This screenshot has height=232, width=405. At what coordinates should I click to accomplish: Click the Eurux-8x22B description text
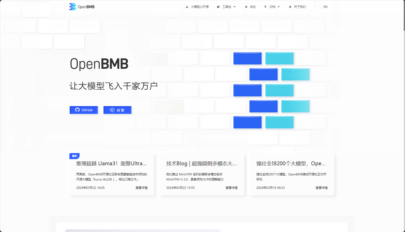[112, 177]
